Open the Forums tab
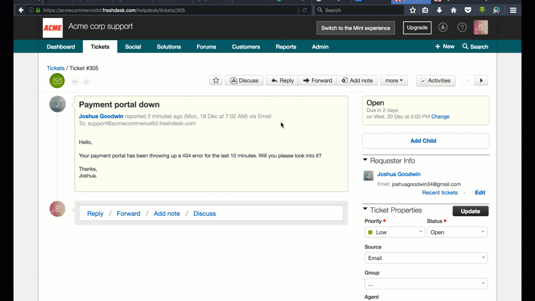The width and height of the screenshot is (535, 301). (x=206, y=47)
